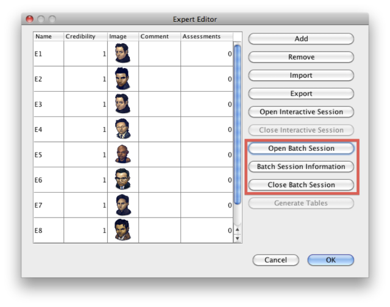Click E3's empty comment cell
Image resolution: width=390 pixels, height=307 pixels.
click(160, 104)
